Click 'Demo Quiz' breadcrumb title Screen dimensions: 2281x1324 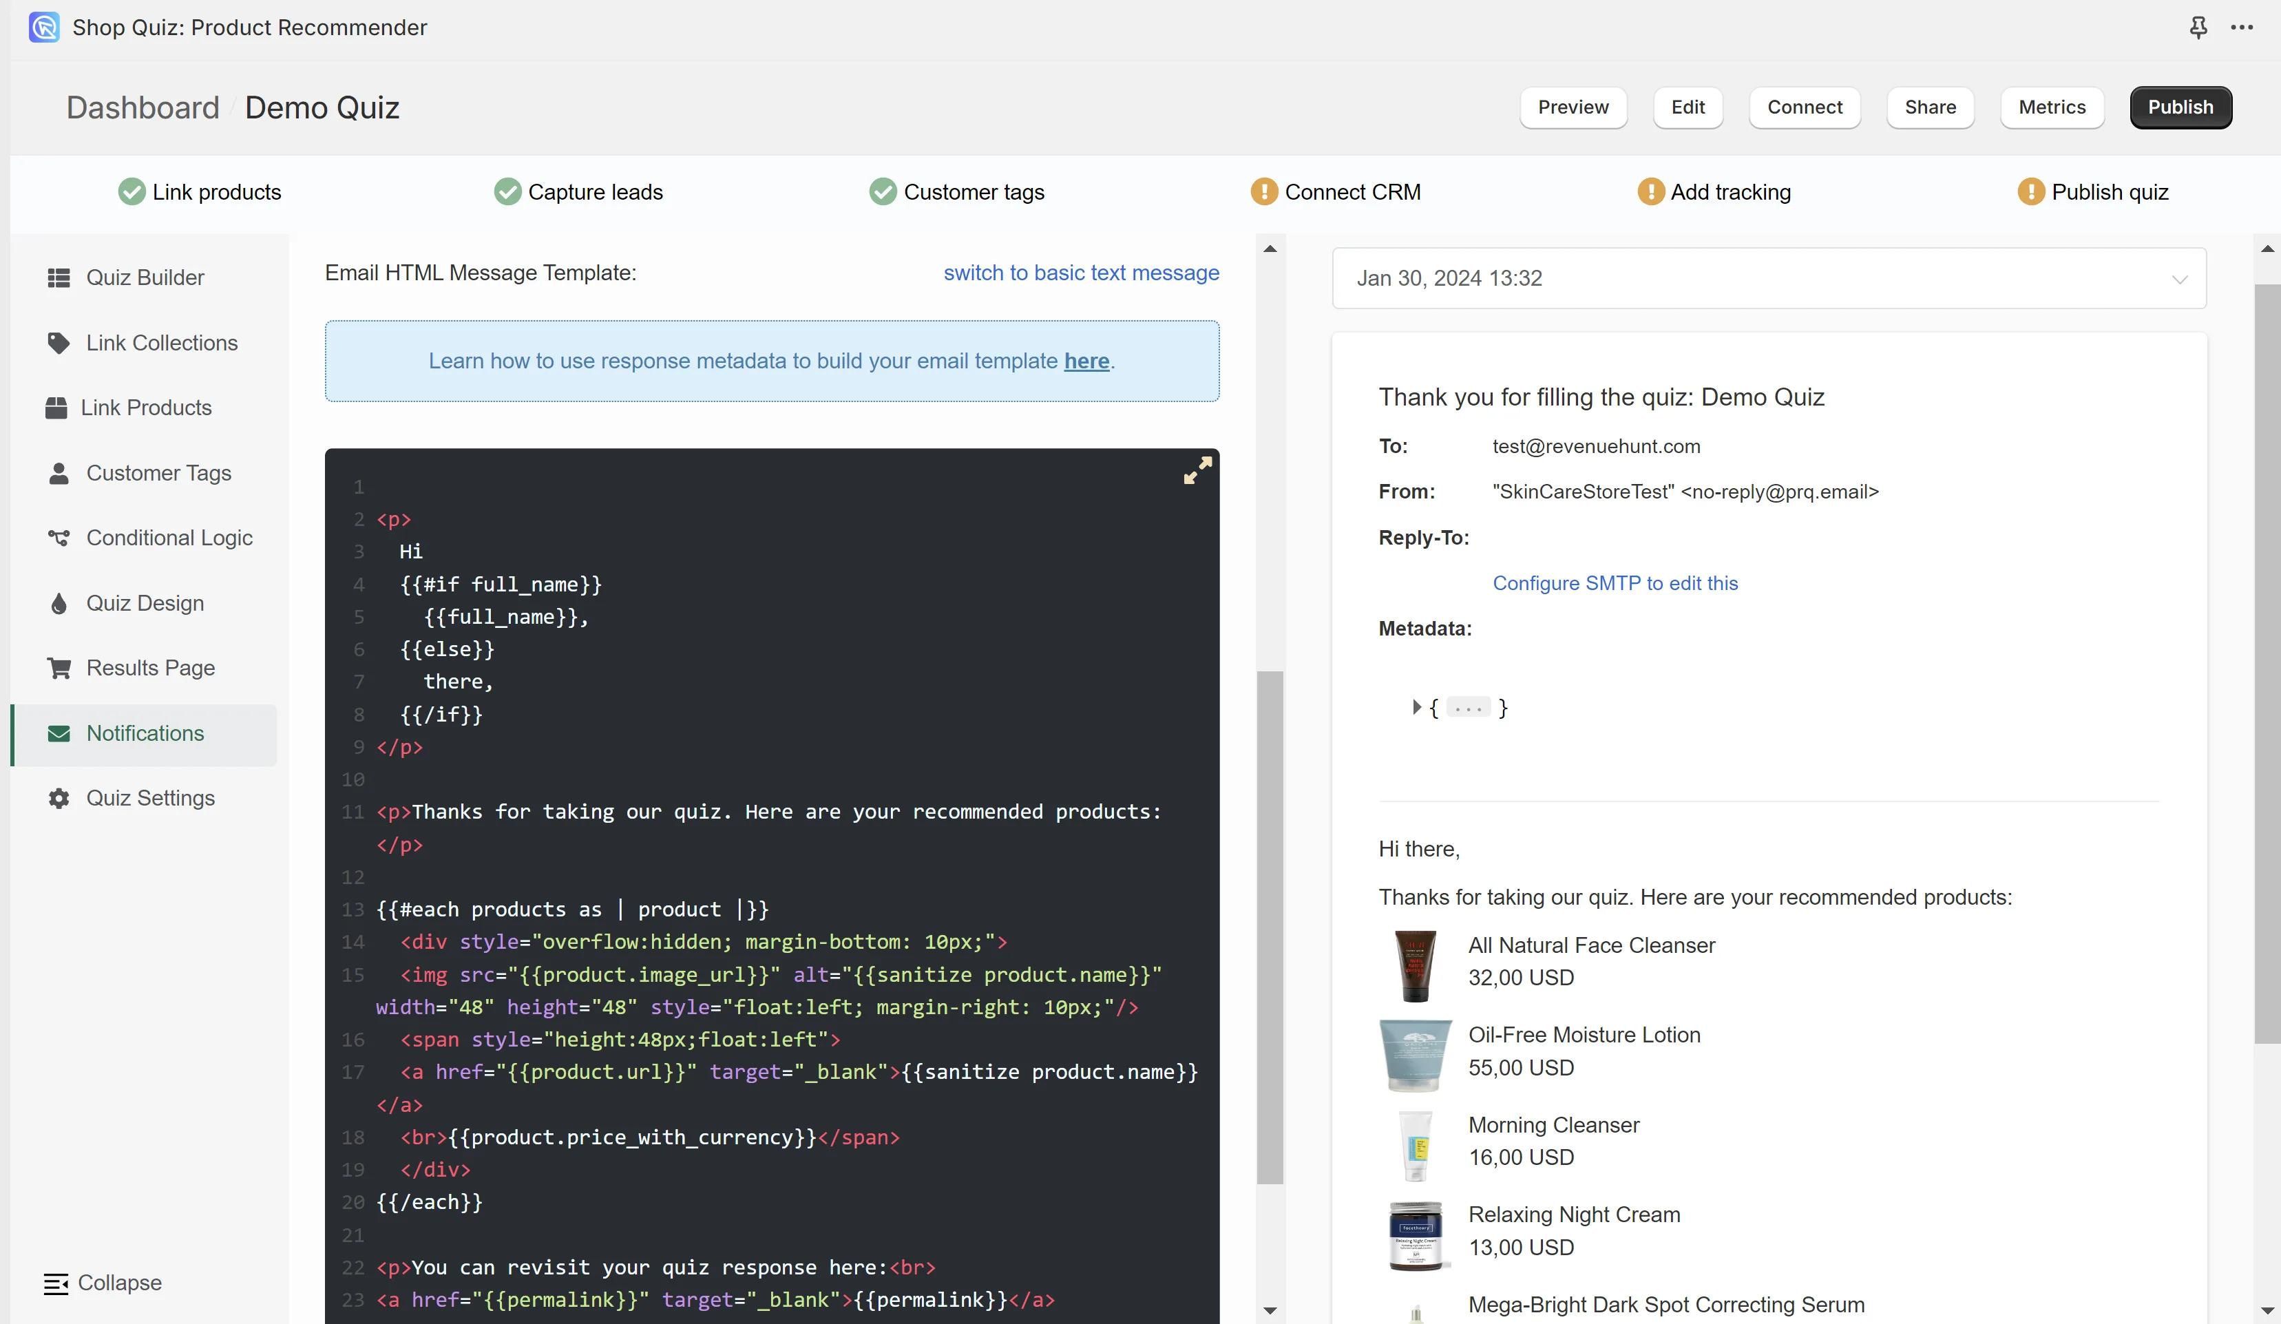322,107
